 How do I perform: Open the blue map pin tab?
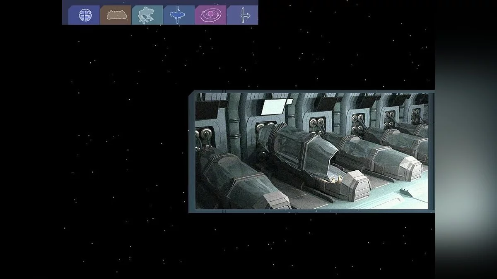pos(179,15)
